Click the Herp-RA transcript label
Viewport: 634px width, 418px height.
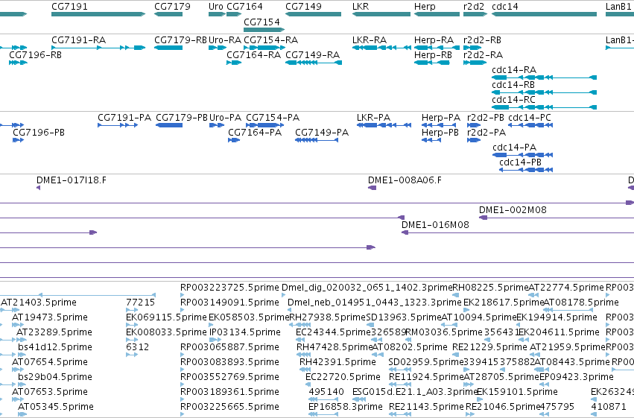(434, 40)
